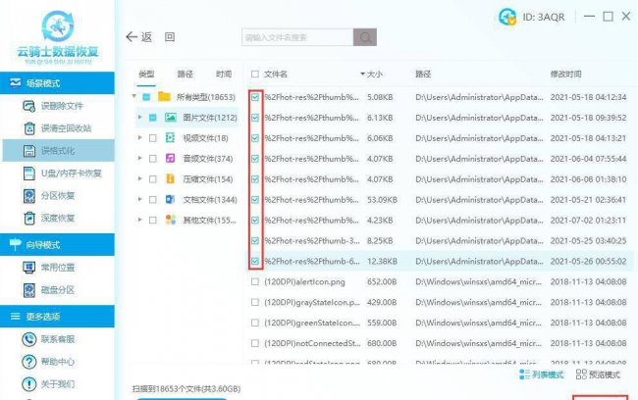Open the 磁盘分区 icon

(29, 290)
